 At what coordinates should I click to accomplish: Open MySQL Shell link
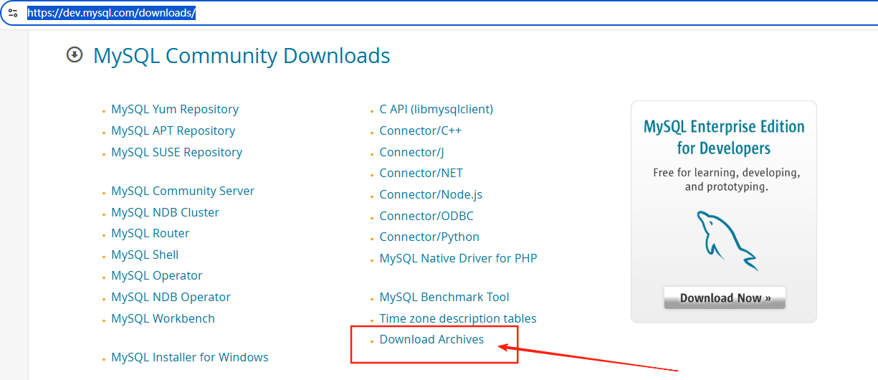(145, 255)
